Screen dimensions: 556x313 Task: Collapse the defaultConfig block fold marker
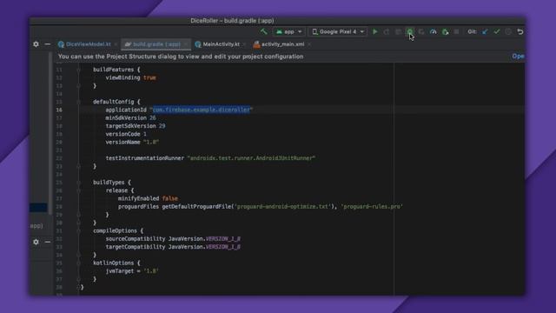(x=78, y=102)
